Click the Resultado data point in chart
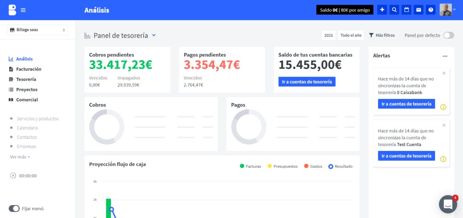463x218 pixels. coord(111,209)
